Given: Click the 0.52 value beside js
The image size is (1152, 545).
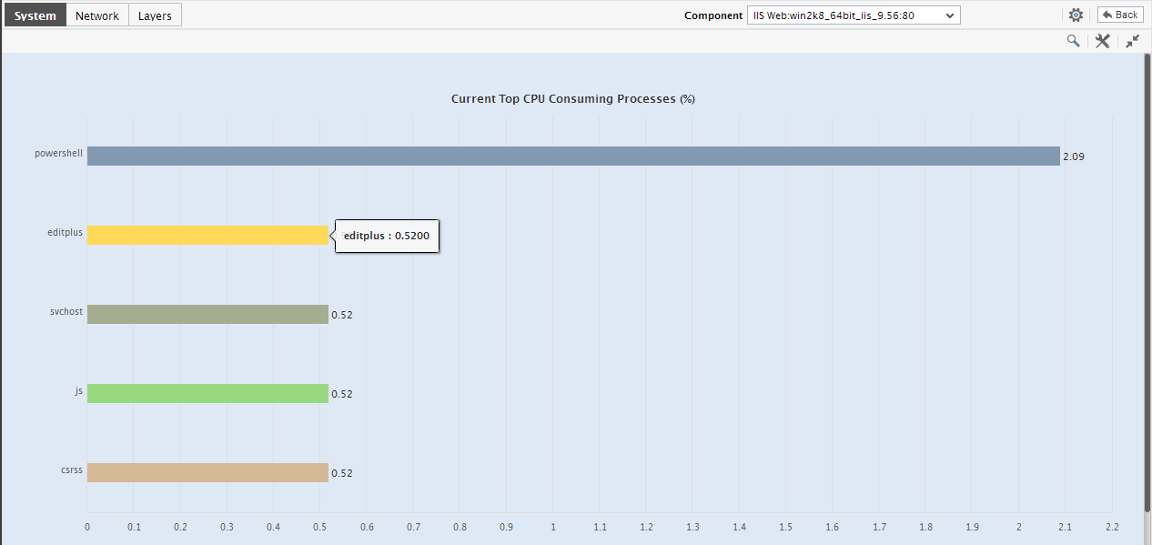Looking at the screenshot, I should pos(342,394).
